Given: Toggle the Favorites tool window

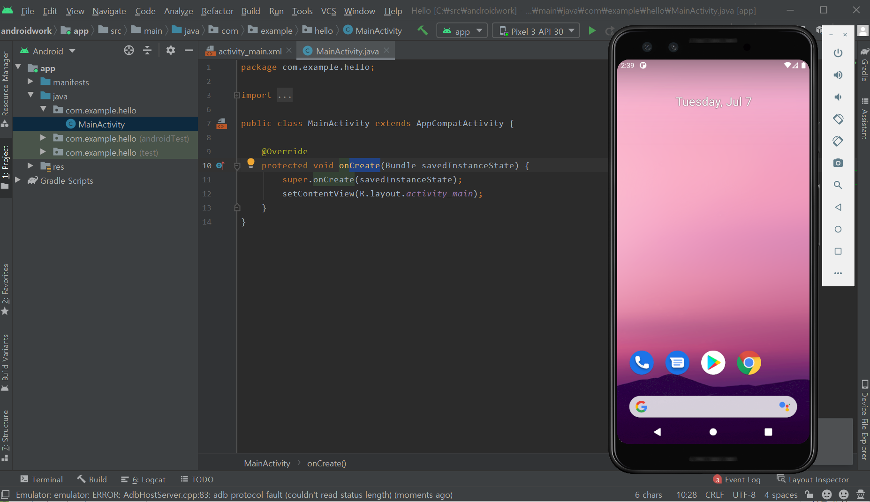Looking at the screenshot, I should point(6,290).
